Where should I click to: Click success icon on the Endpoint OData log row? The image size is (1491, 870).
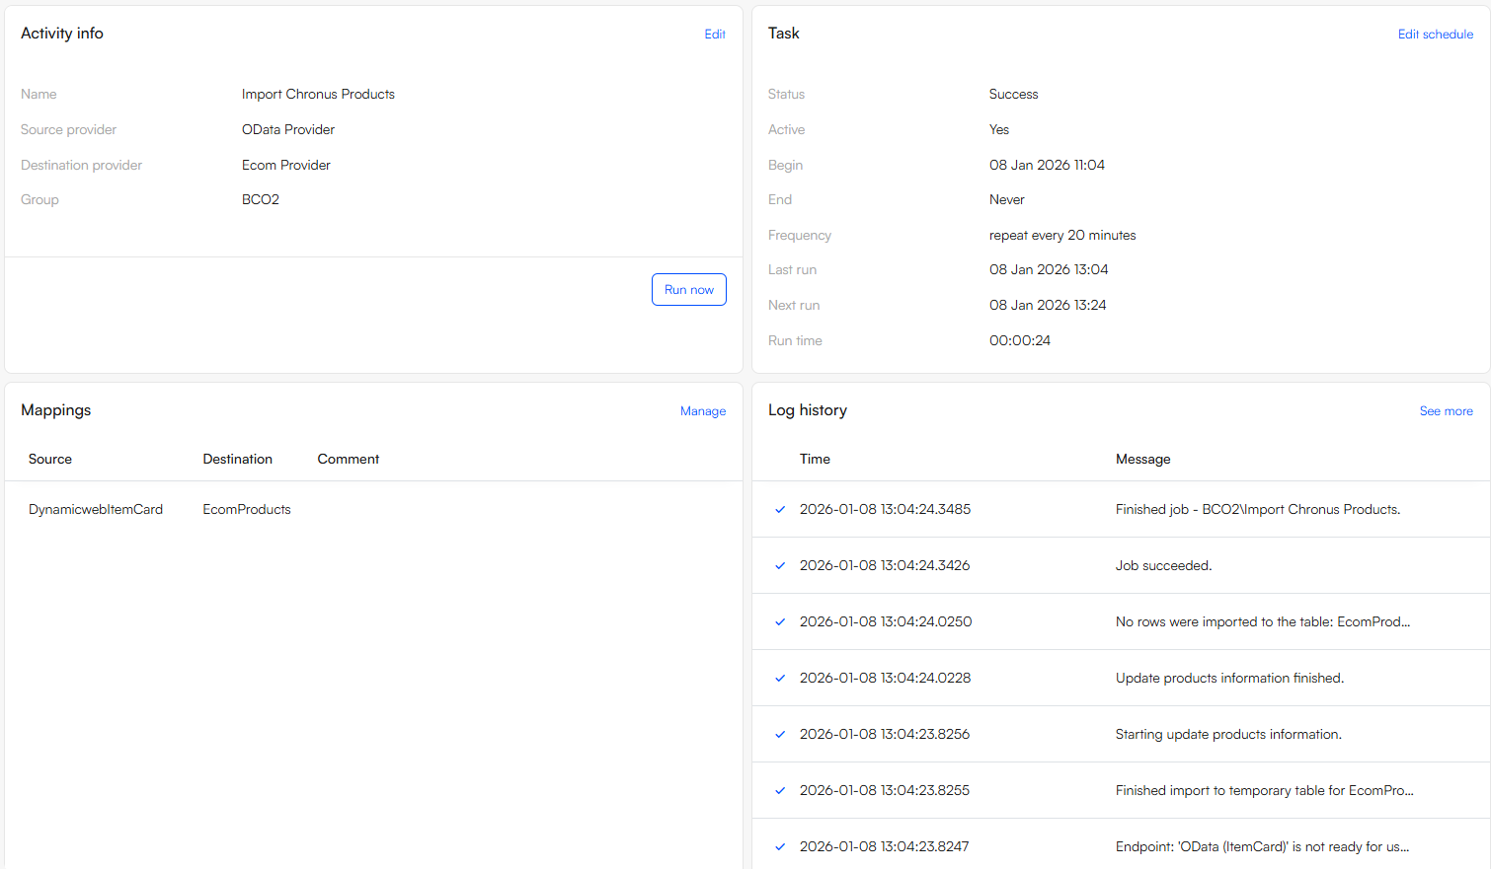click(x=780, y=846)
